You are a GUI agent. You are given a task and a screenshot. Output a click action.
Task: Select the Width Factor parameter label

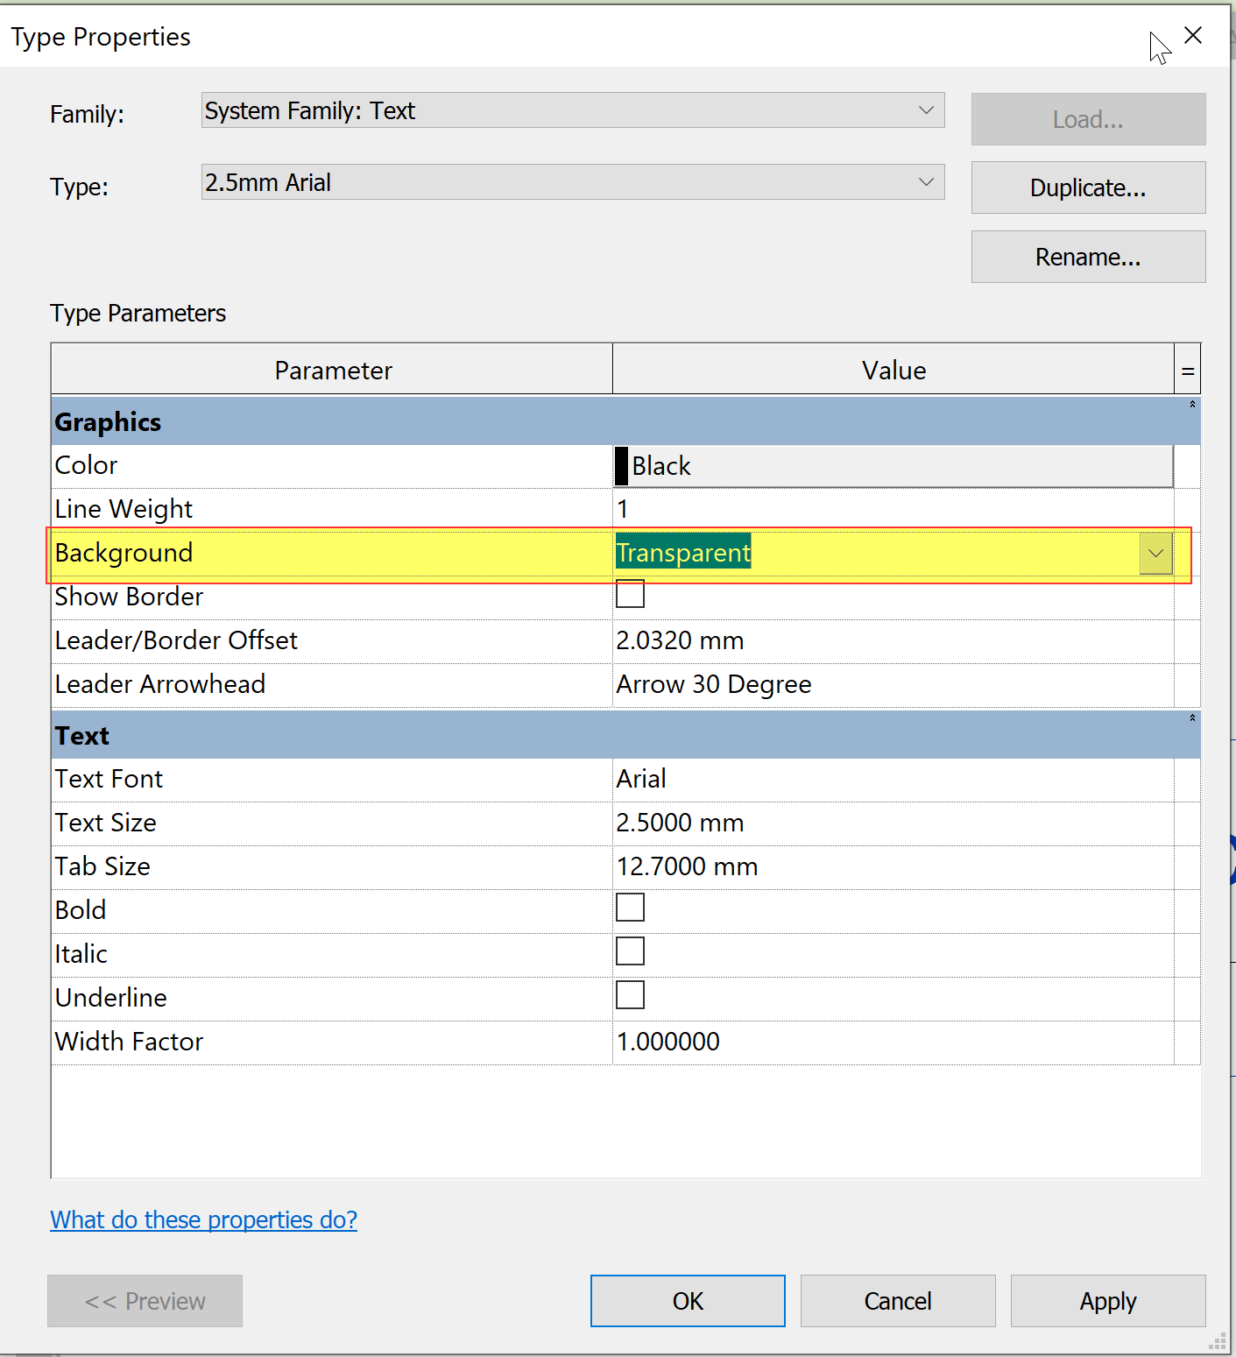click(129, 1042)
